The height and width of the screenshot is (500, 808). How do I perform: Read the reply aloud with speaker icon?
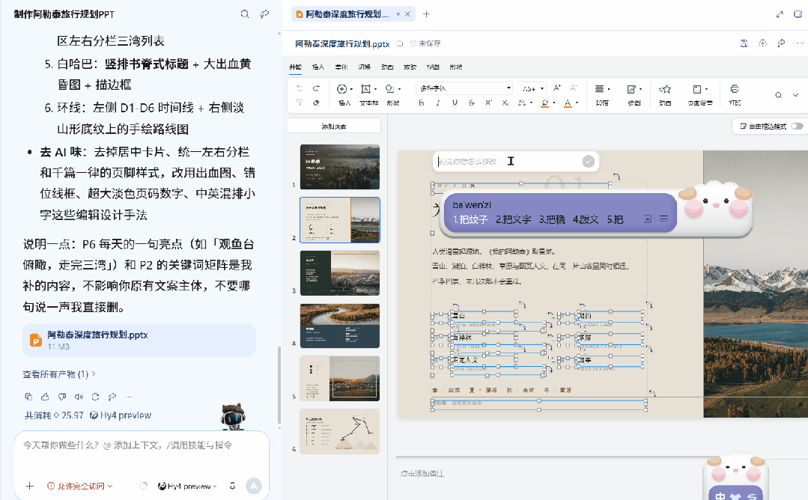click(79, 397)
